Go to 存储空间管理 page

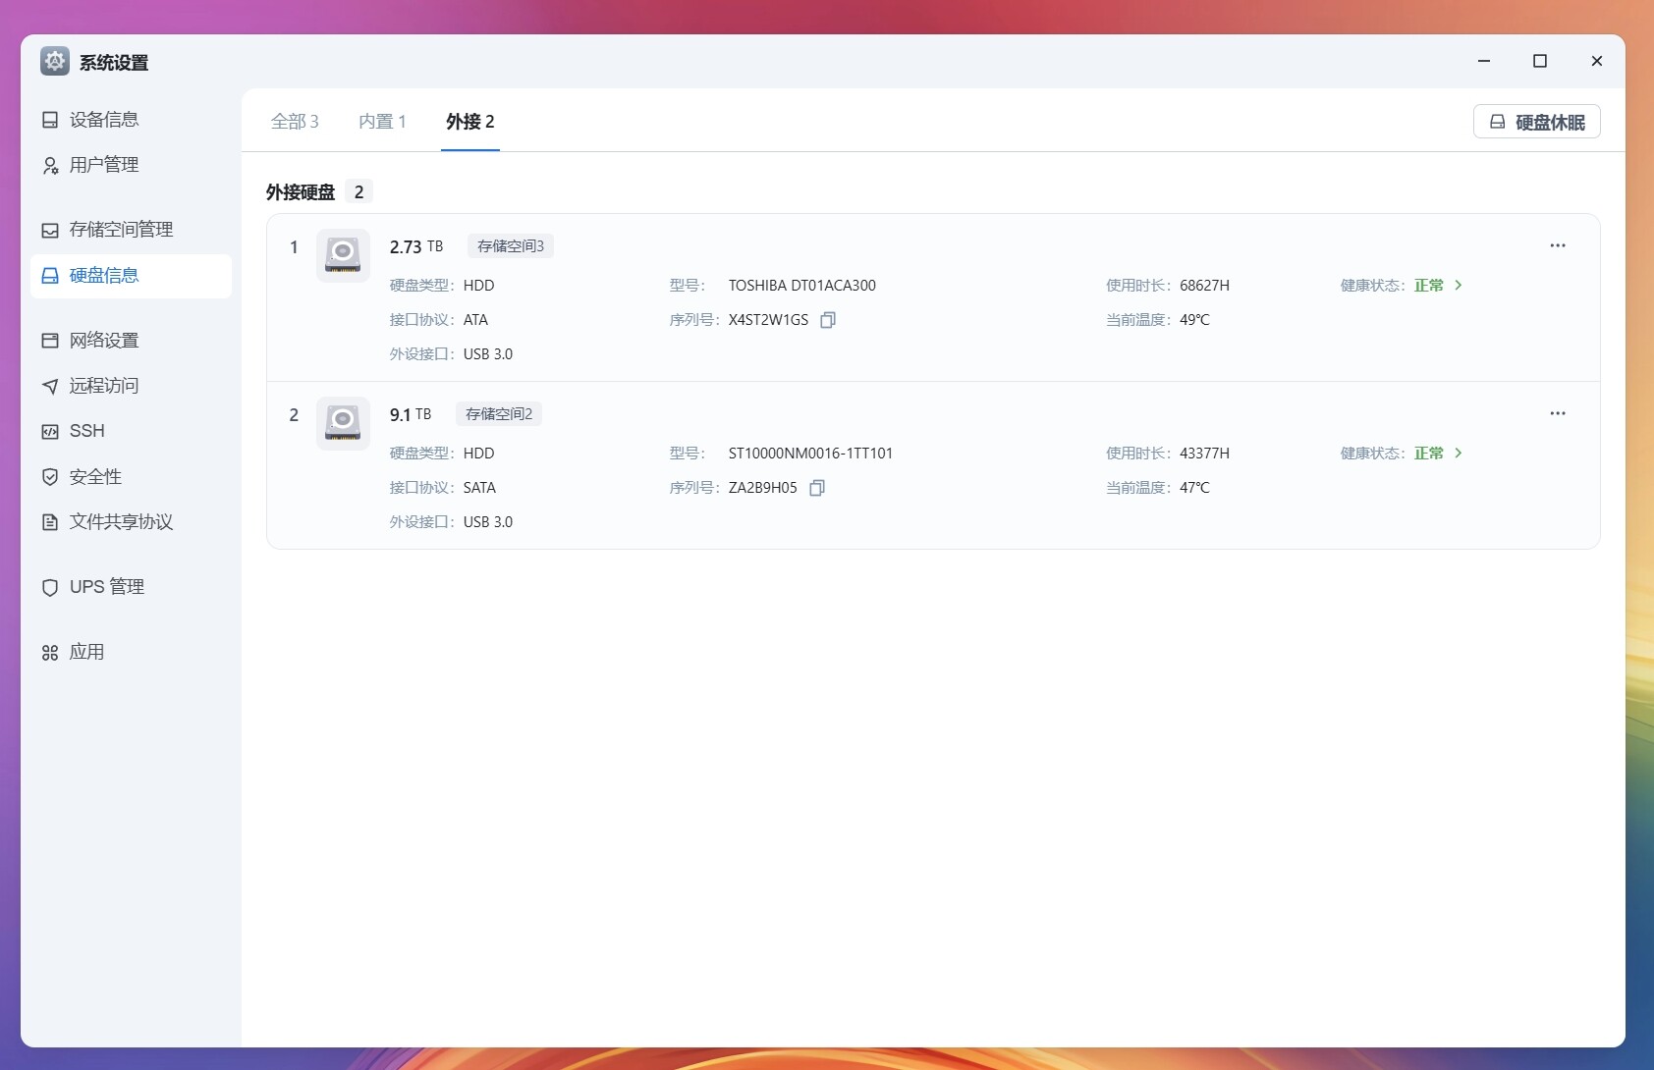(x=131, y=230)
